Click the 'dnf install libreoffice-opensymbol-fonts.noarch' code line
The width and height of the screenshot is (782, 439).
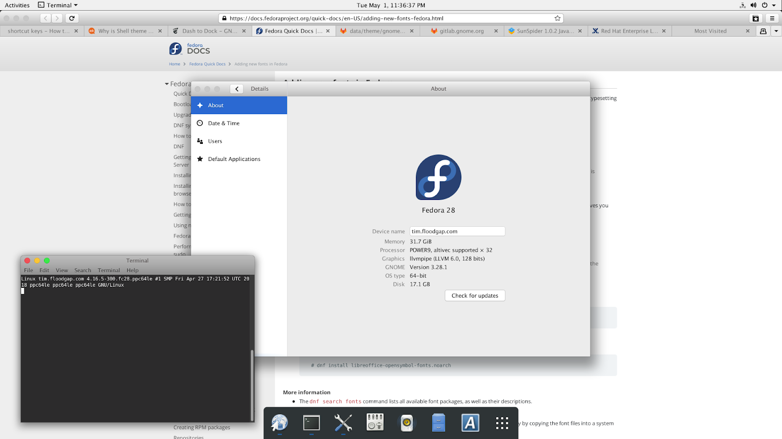tap(381, 365)
